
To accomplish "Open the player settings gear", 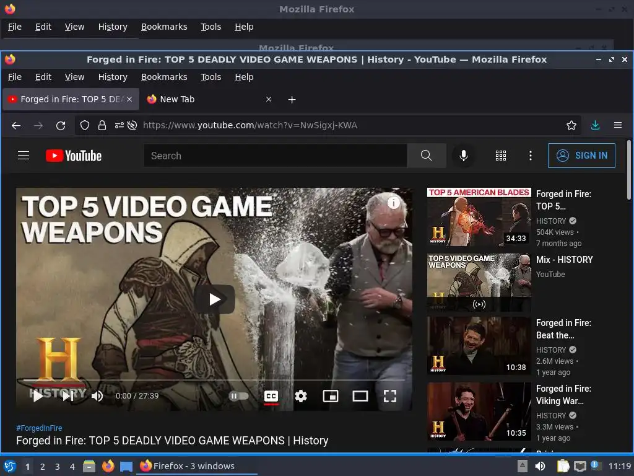I will (300, 396).
